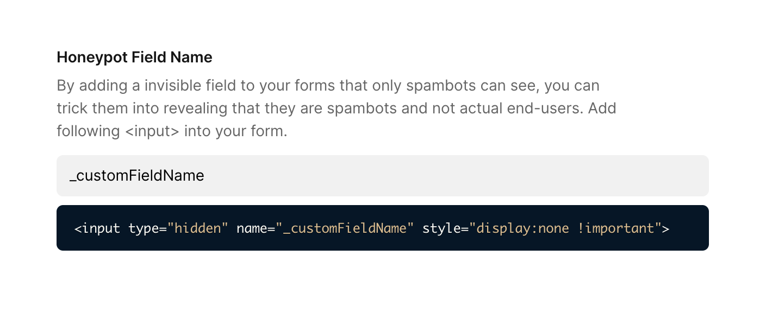Click the dark HTML code snippet block
The width and height of the screenshot is (772, 319).
point(383,228)
